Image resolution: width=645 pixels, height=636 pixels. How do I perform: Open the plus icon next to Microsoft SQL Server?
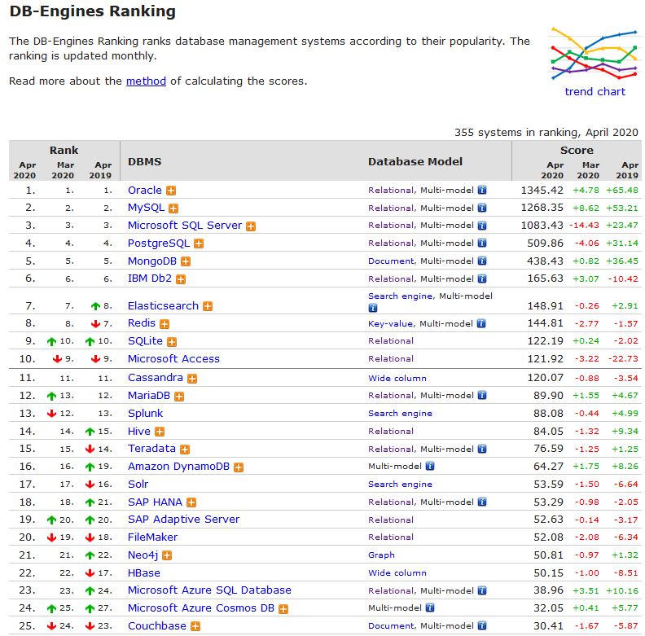tap(251, 226)
